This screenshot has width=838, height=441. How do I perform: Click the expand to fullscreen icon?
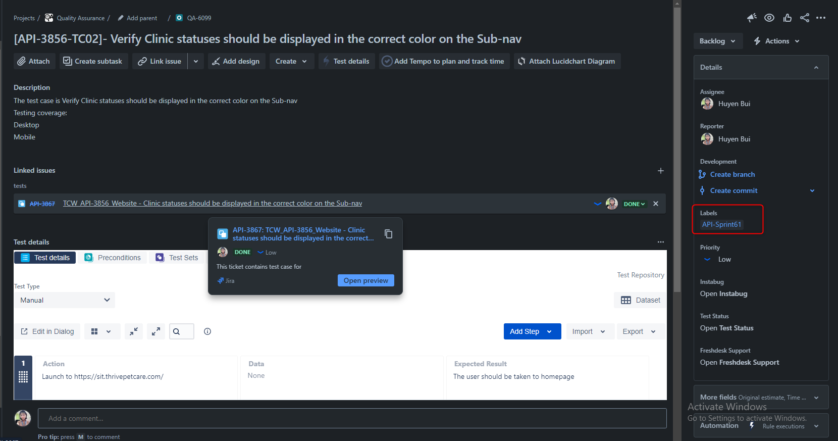coord(156,331)
